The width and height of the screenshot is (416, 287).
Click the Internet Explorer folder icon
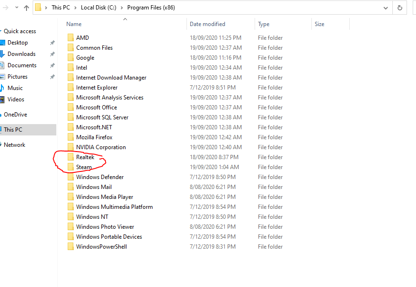click(x=71, y=87)
